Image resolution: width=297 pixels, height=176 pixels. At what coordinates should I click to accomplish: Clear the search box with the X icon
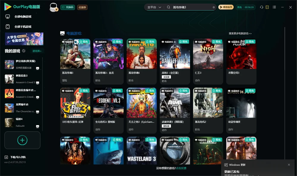[x=214, y=7]
